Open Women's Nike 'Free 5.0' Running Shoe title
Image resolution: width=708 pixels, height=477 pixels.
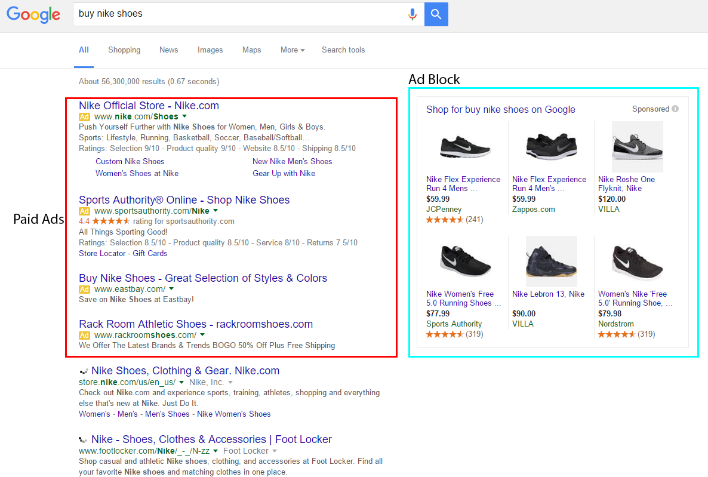635,298
